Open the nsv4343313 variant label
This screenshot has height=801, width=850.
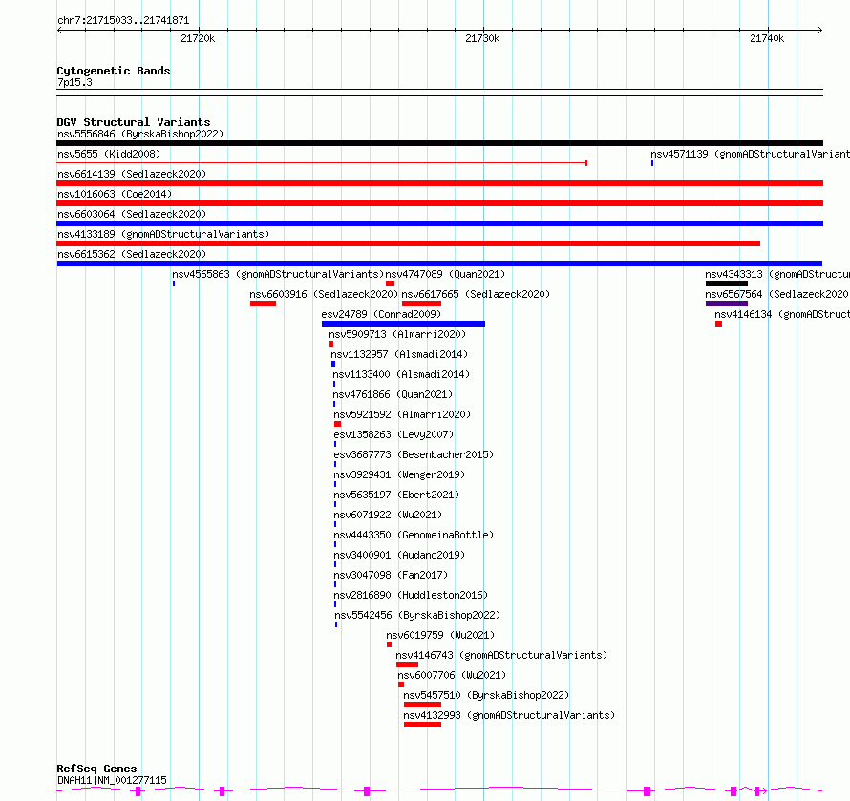click(x=777, y=274)
